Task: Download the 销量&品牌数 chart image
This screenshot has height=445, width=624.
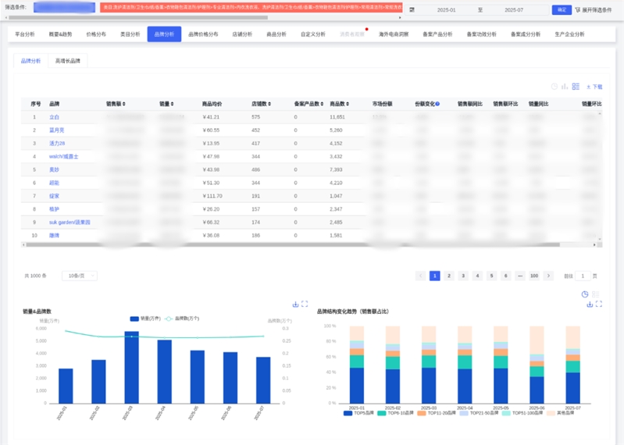Action: click(x=295, y=304)
